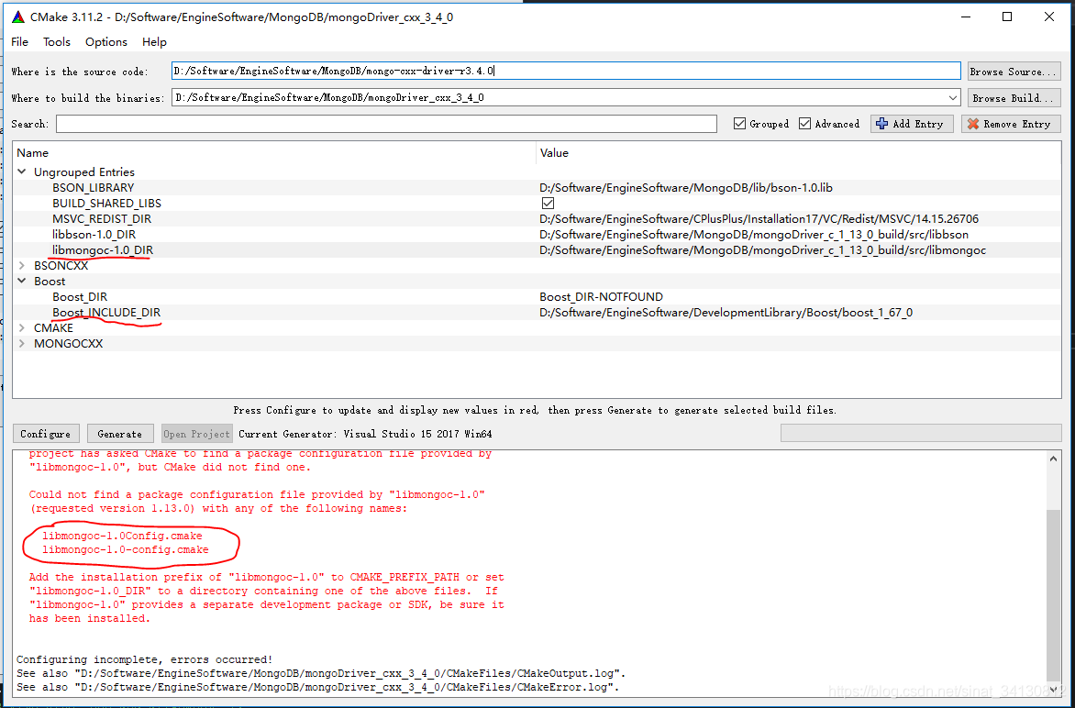1075x708 pixels.
Task: Collapse the Ungrouped Entries group
Action: point(22,172)
